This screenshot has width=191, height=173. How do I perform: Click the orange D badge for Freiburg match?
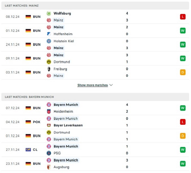[x=183, y=72]
